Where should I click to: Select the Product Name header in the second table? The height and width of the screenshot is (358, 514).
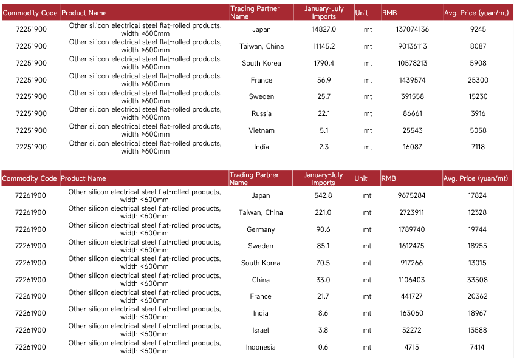click(83, 178)
